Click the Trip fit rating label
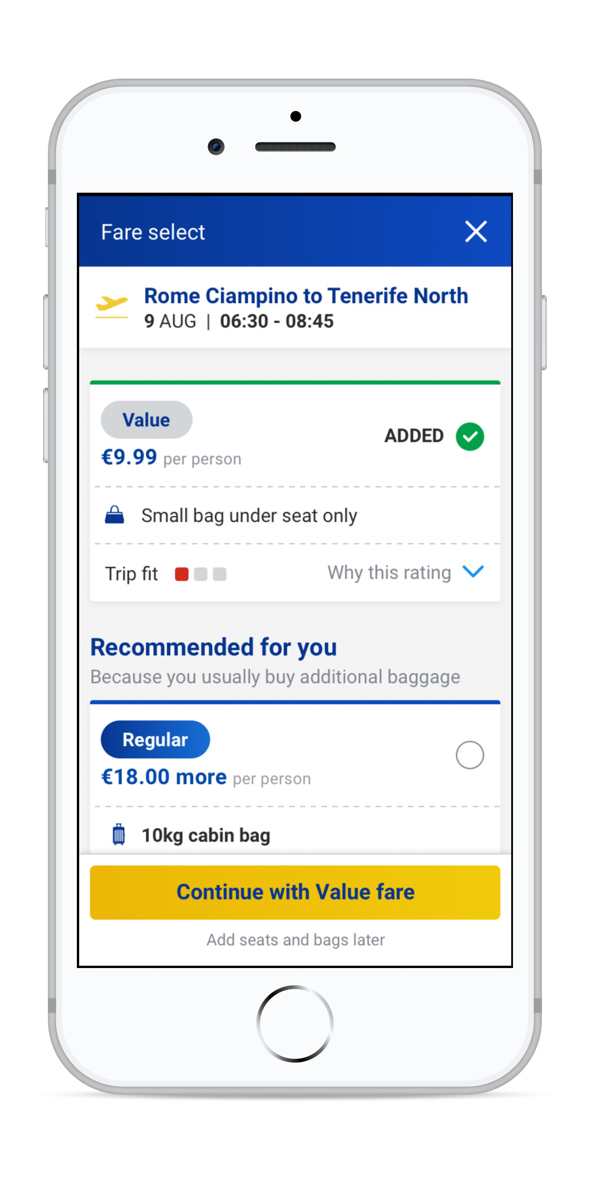This screenshot has height=1182, width=591. click(131, 574)
